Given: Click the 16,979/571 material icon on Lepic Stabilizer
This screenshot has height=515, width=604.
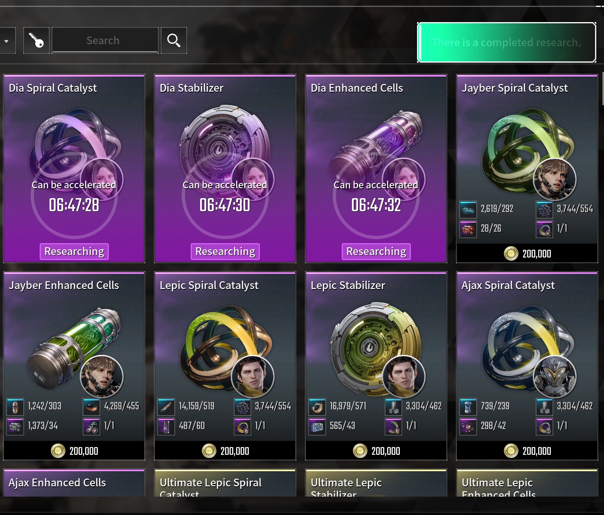Looking at the screenshot, I should pyautogui.click(x=317, y=407).
